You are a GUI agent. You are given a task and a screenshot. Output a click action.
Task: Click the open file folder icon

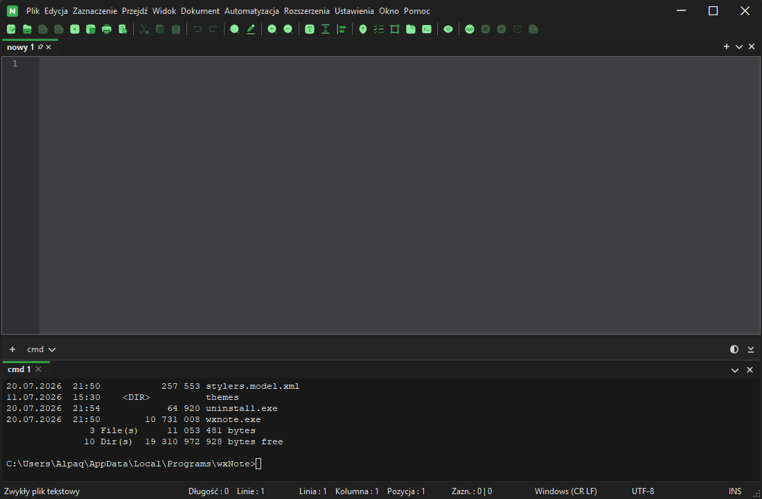(x=27, y=29)
